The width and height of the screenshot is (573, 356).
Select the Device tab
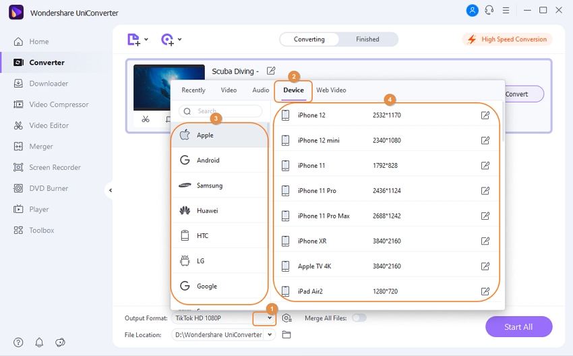pos(293,90)
